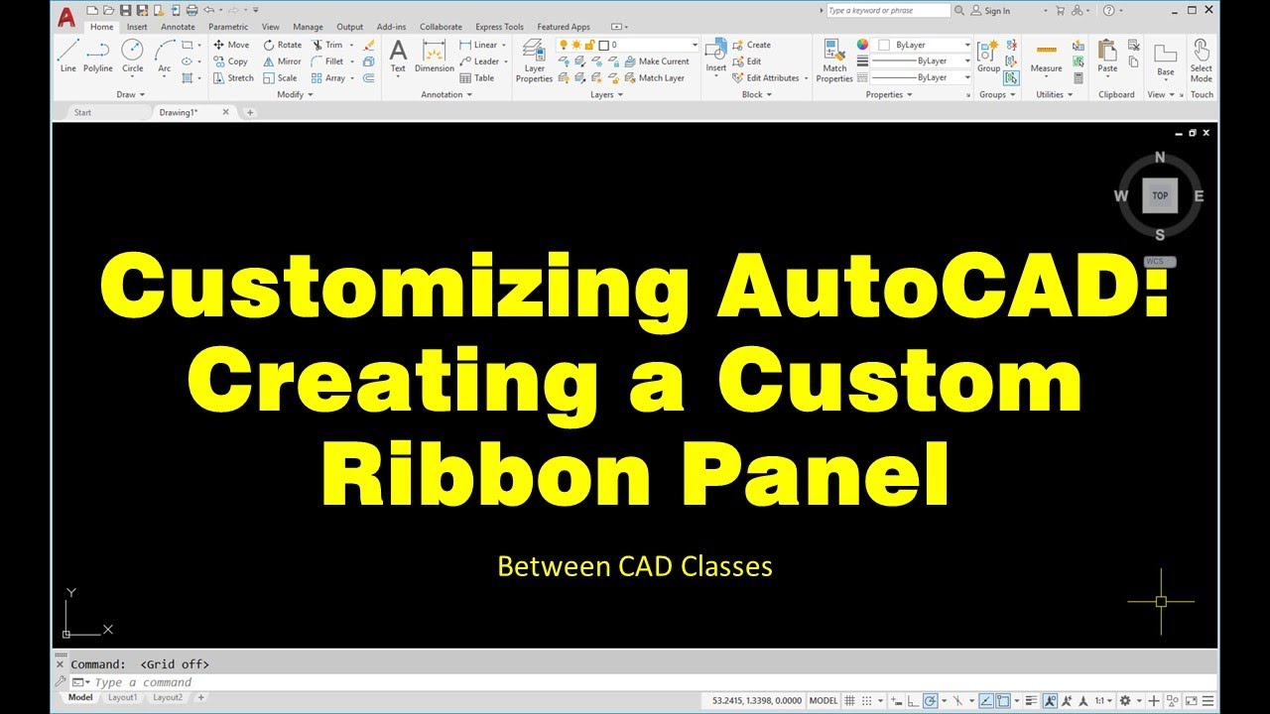Switch to the Insert ribbon tab
The image size is (1270, 714).
click(x=137, y=27)
